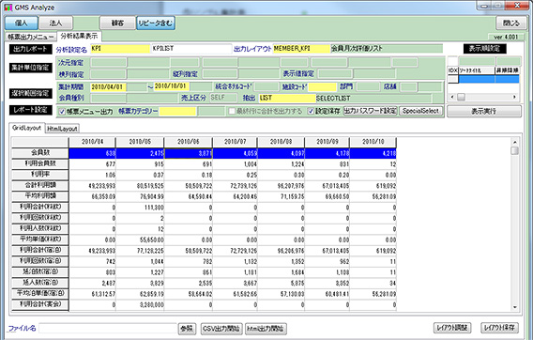Click the KPILIST text field

[191, 49]
